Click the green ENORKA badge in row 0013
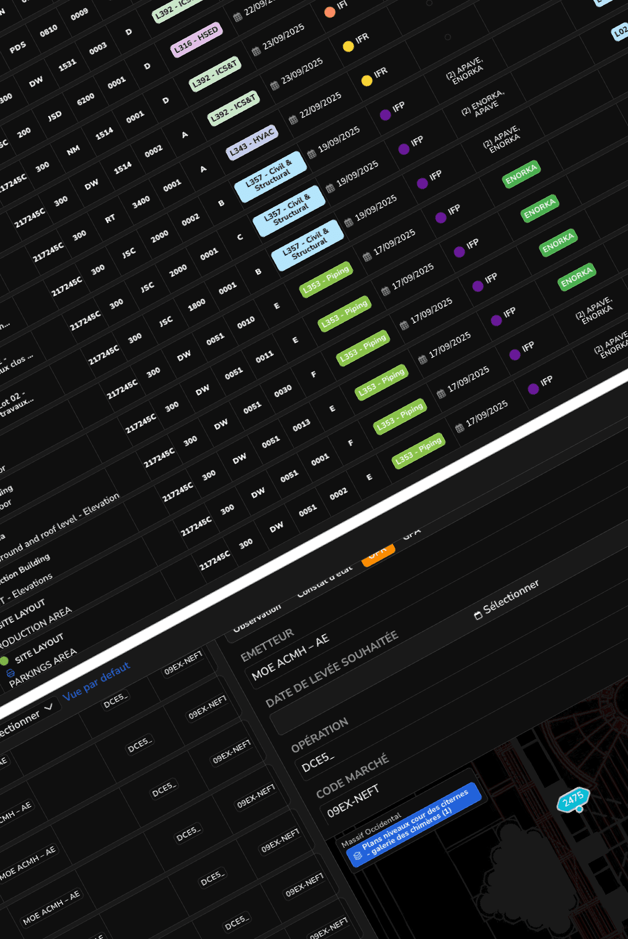 (577, 277)
